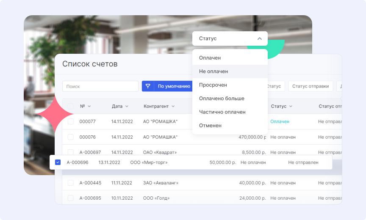Click contractor ЗАО «Акваланг»

coord(161,183)
